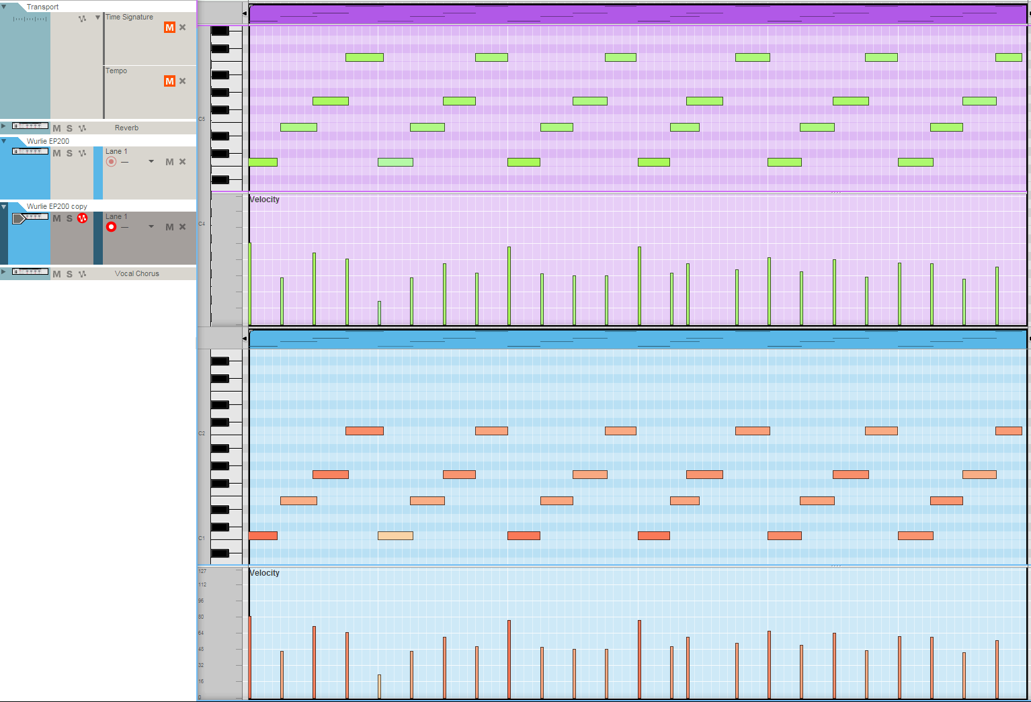Mute Lane 1 of Wurlie EP200 copy
This screenshot has width=1031, height=702.
tap(169, 227)
